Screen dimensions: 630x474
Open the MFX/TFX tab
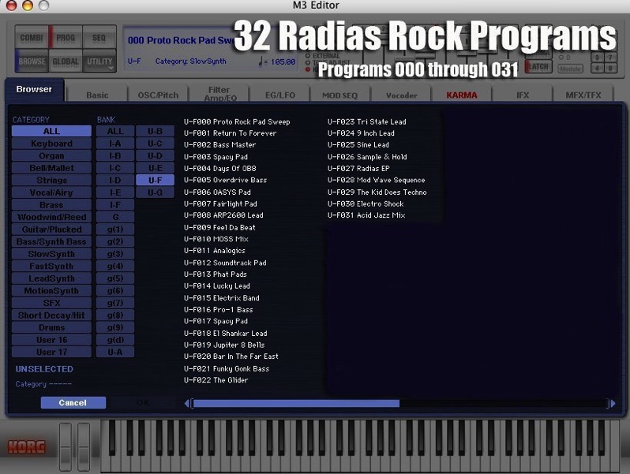583,95
